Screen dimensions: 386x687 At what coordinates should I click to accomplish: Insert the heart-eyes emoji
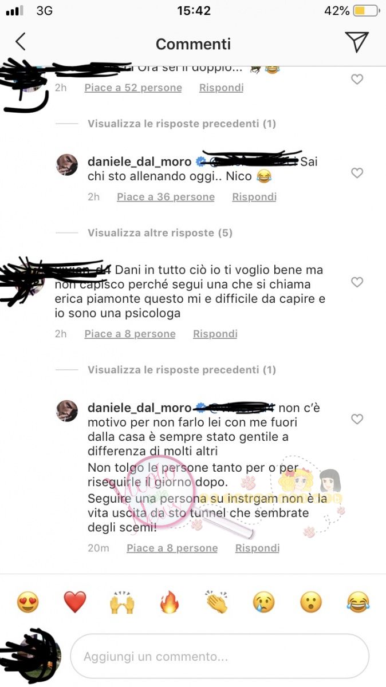[x=28, y=602]
